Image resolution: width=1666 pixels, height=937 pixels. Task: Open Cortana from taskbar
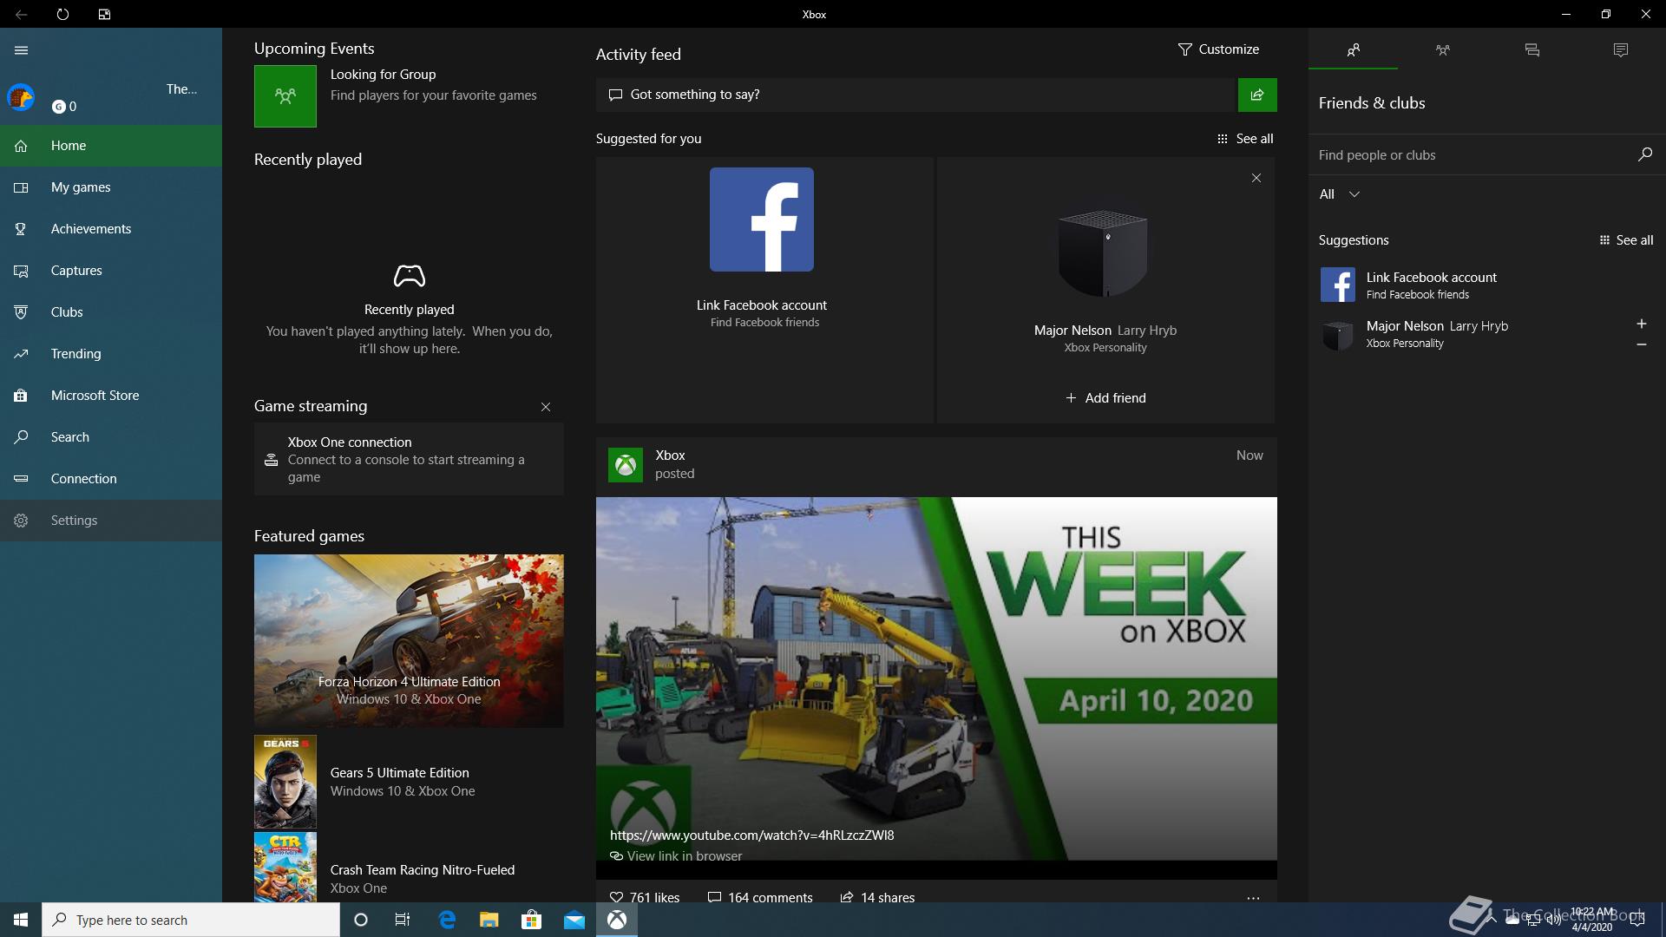pyautogui.click(x=361, y=920)
